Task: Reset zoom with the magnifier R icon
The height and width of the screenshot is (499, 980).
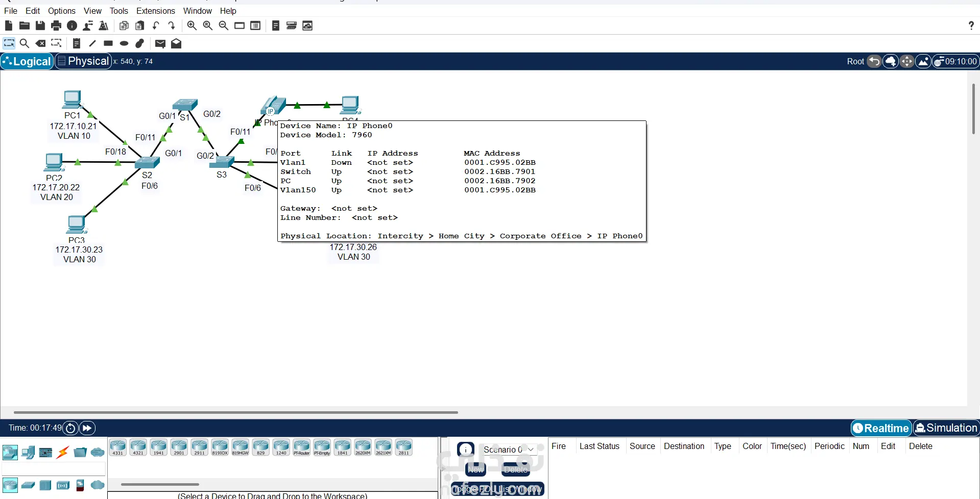Action: pyautogui.click(x=208, y=26)
